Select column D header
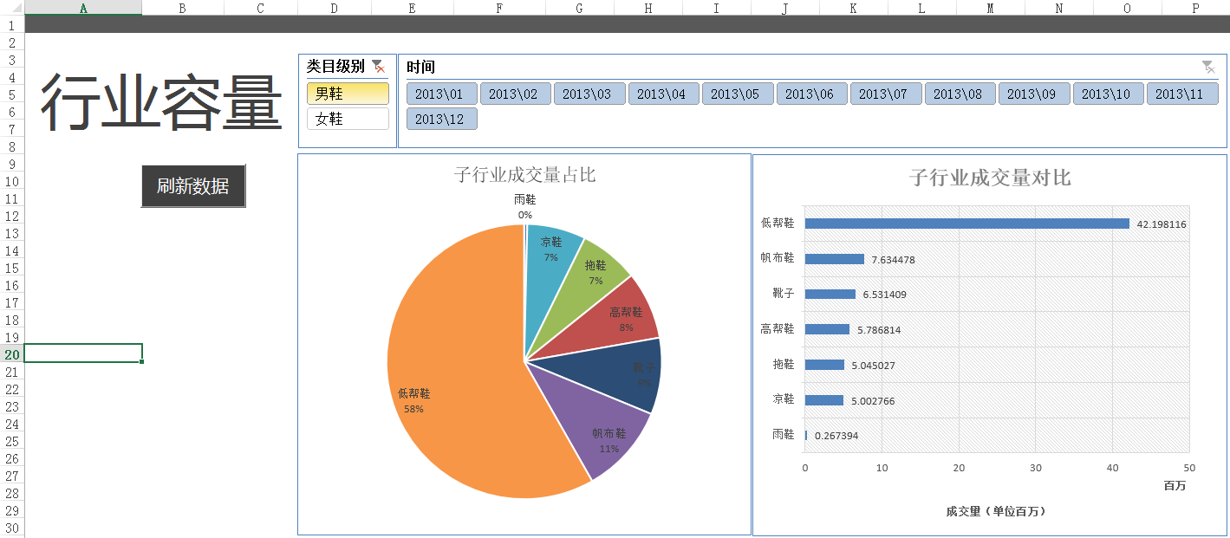Screen dimensions: 1230x538 (x=335, y=8)
